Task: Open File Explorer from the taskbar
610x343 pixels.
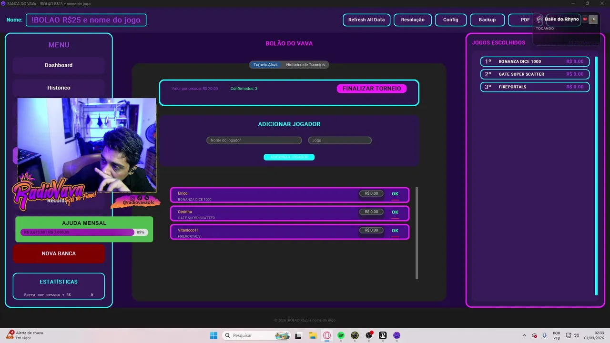Action: [x=313, y=335]
